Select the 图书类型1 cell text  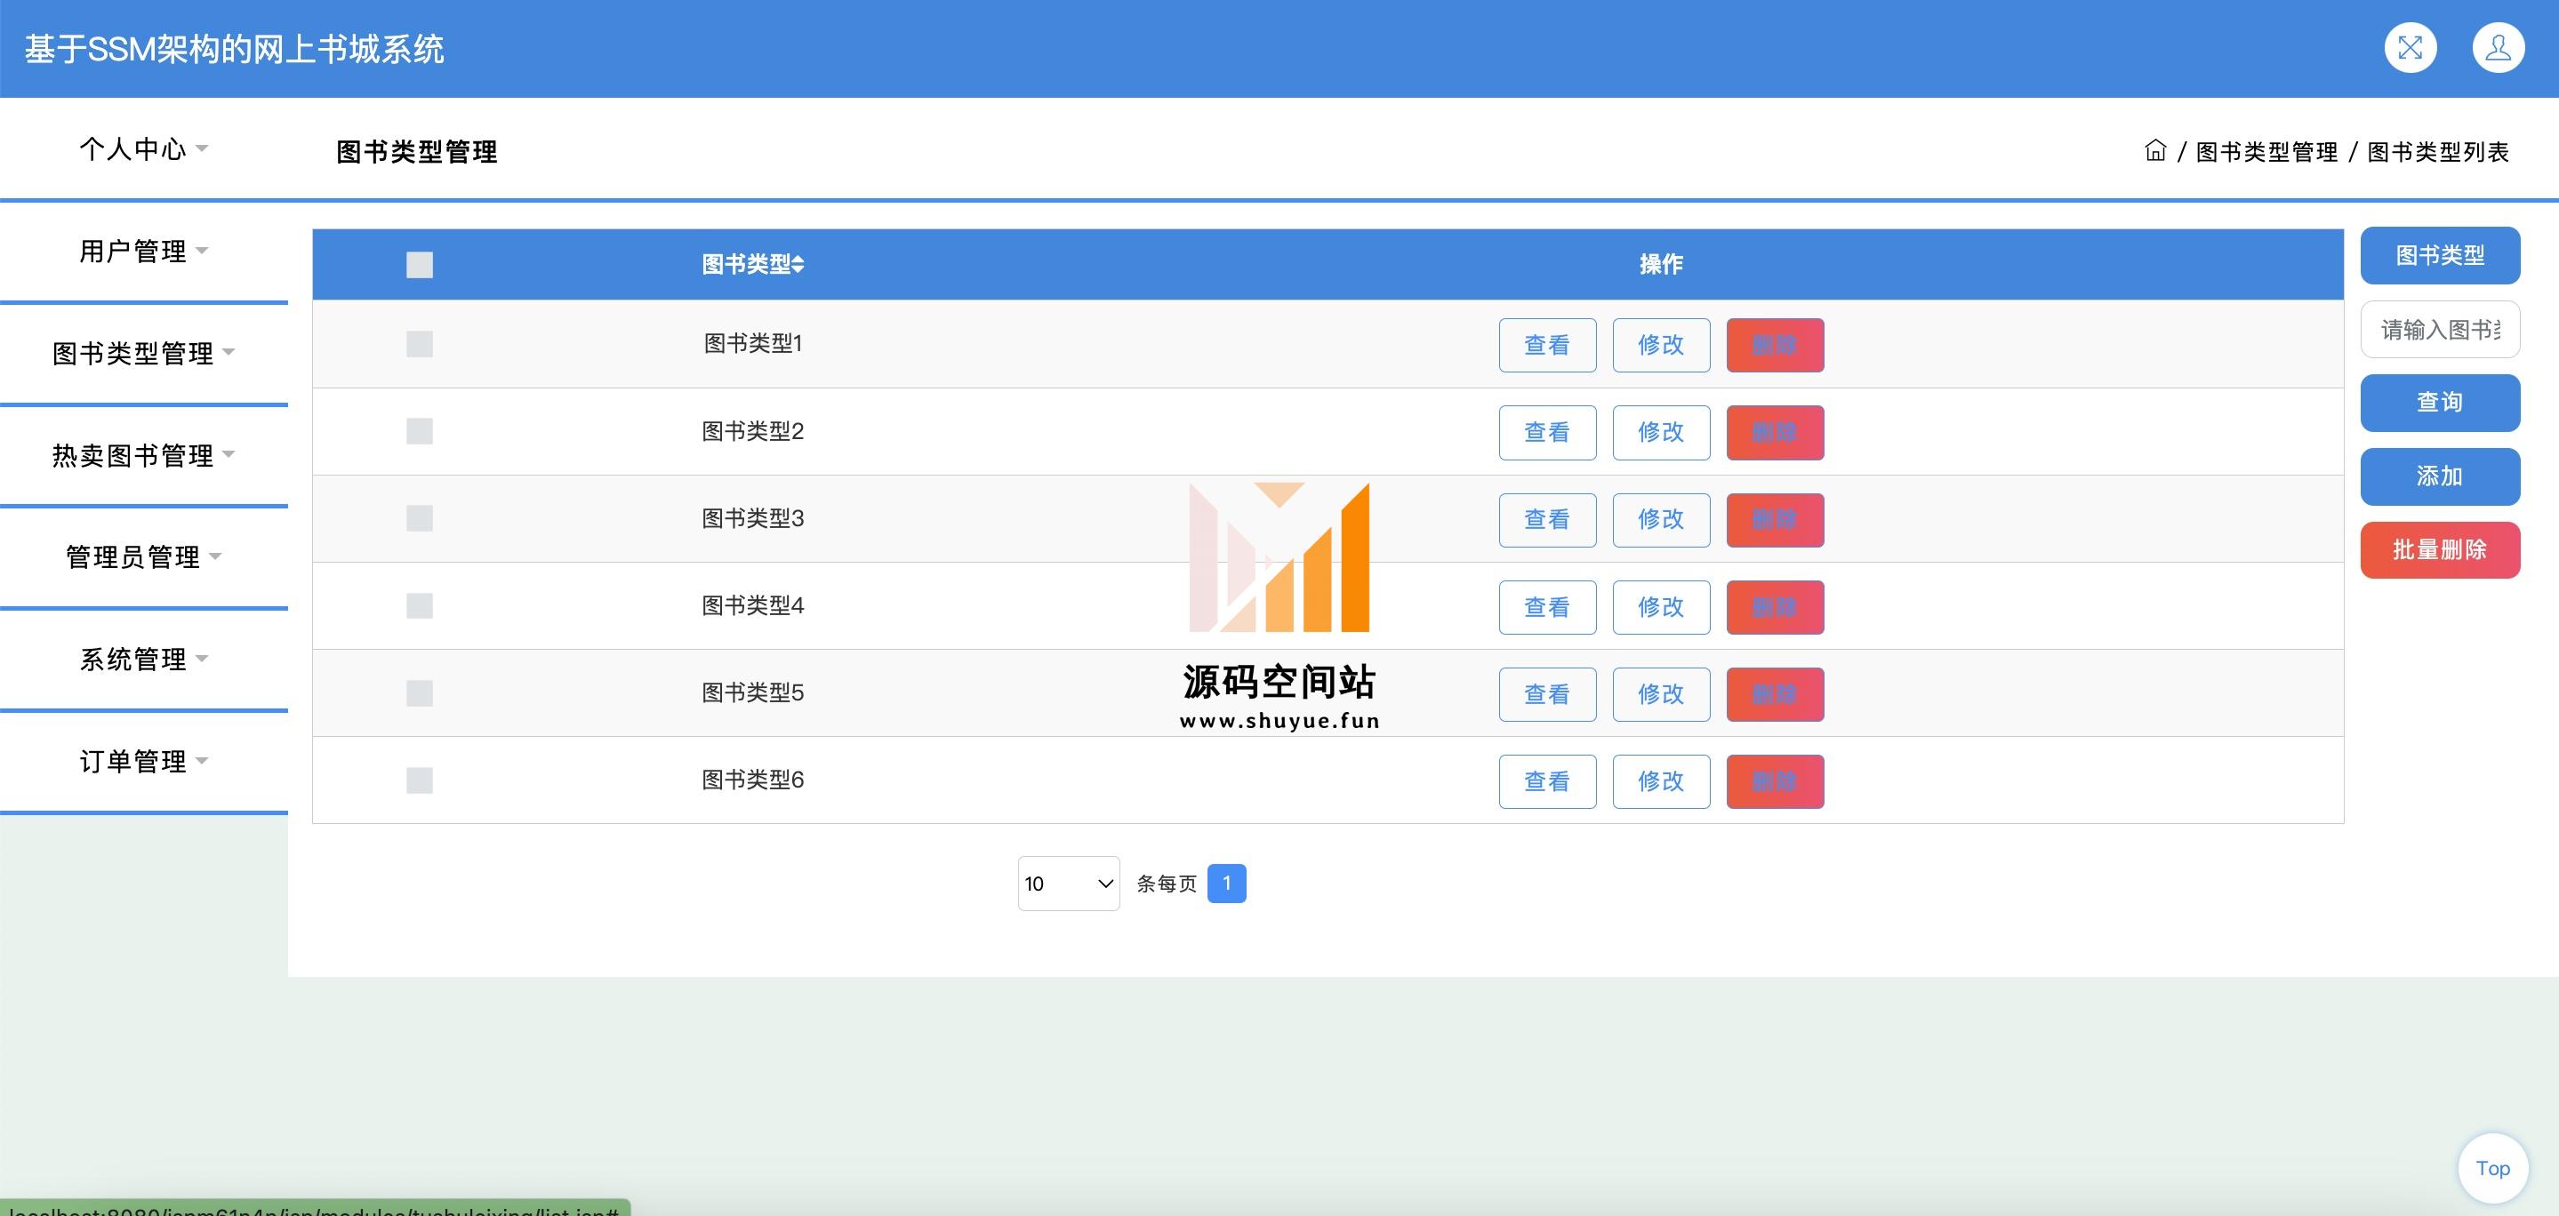coord(753,344)
